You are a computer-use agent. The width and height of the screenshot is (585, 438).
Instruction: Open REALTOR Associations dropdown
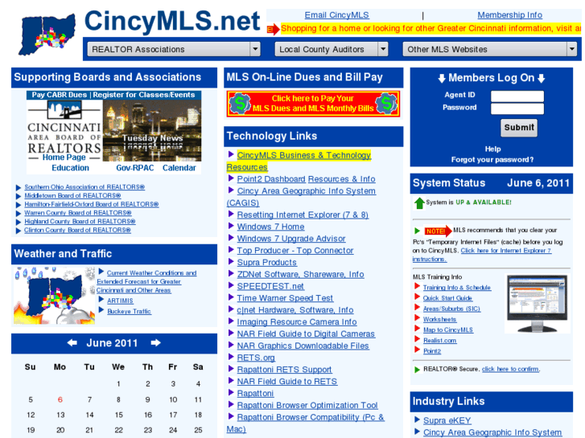174,49
